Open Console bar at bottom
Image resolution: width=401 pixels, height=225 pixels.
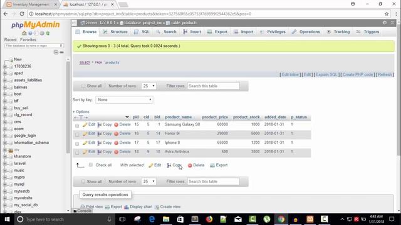(82, 211)
